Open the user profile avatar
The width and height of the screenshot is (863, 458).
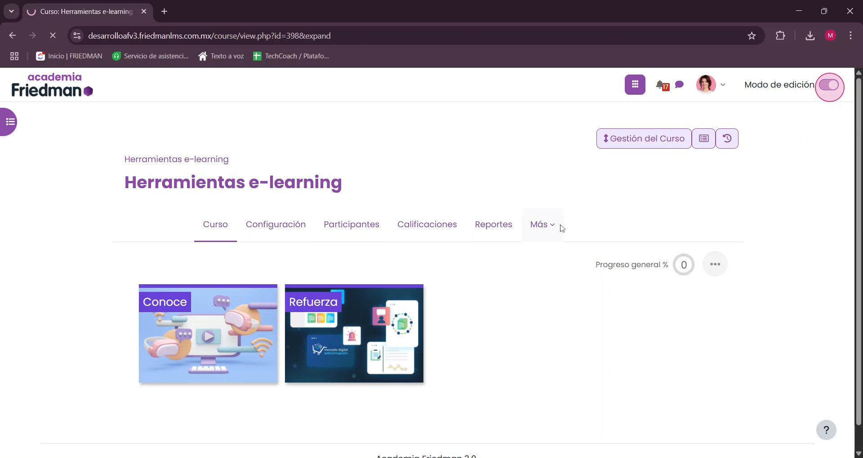[x=706, y=84]
